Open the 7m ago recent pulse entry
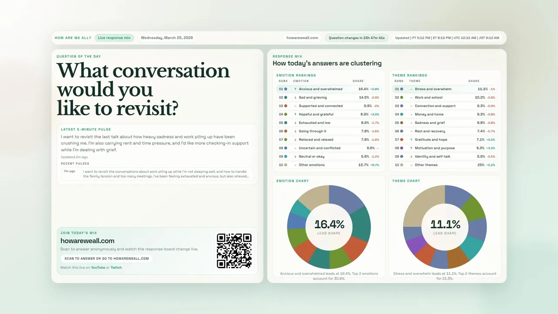Image resolution: width=558 pixels, height=314 pixels. [x=157, y=174]
